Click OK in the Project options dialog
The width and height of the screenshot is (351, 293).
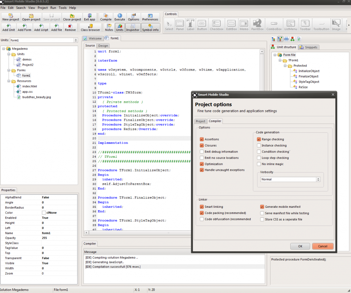click(x=300, y=246)
